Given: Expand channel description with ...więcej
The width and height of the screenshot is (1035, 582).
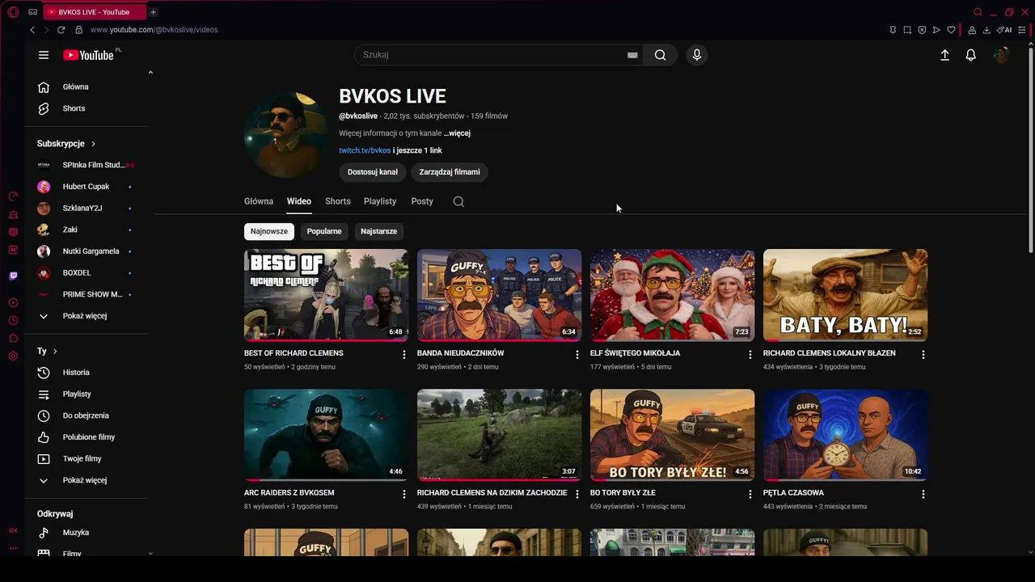Looking at the screenshot, I should tap(457, 133).
